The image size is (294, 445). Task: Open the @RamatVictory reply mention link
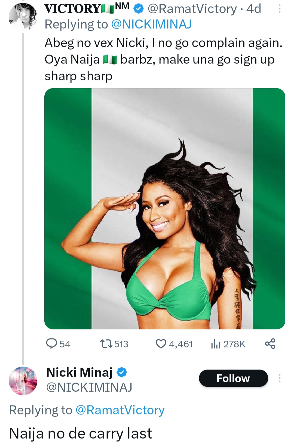120,410
